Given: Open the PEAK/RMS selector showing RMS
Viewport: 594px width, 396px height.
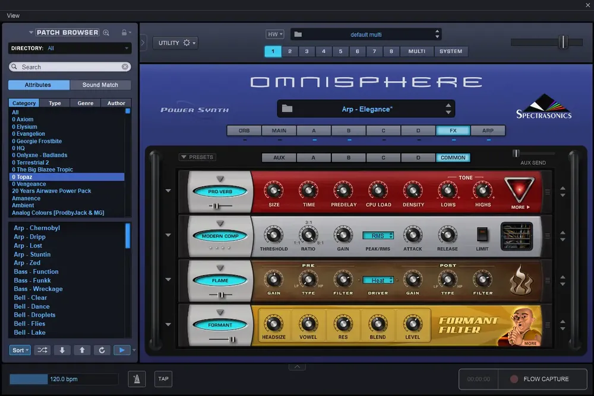Looking at the screenshot, I should tap(378, 235).
